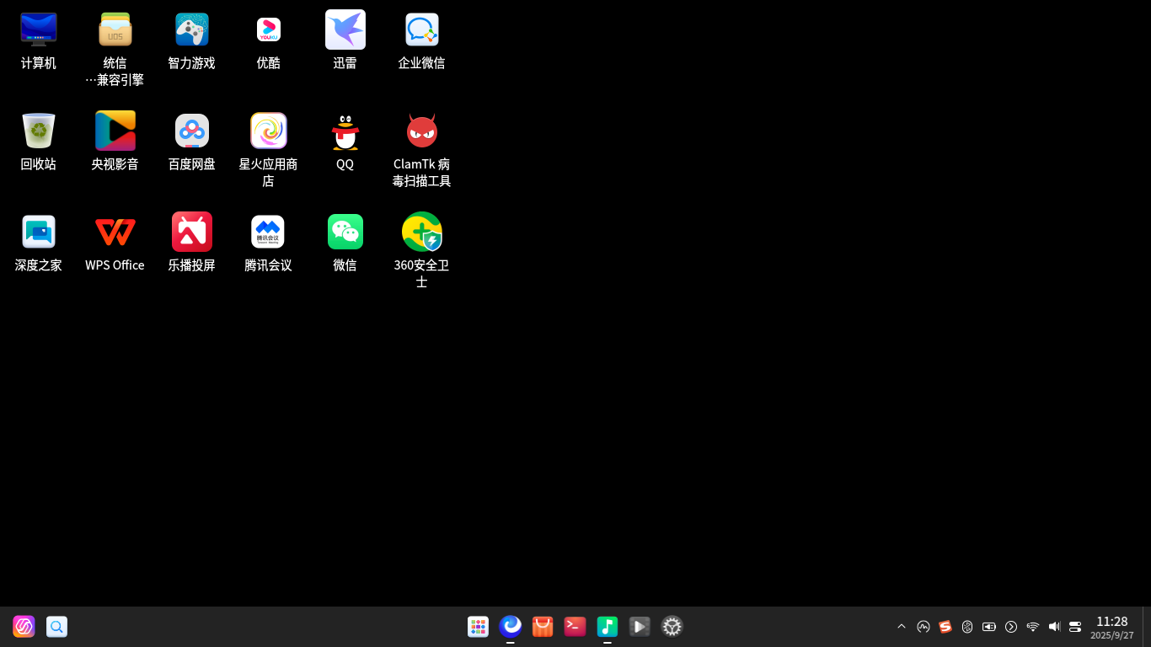Click the 央视影音 icon
Viewport: 1151px width, 647px height.
pyautogui.click(x=115, y=131)
